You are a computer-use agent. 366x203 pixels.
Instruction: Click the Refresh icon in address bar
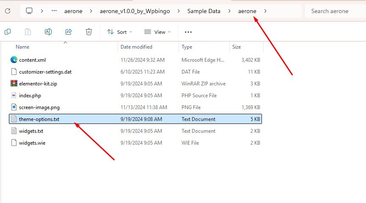tap(8, 11)
